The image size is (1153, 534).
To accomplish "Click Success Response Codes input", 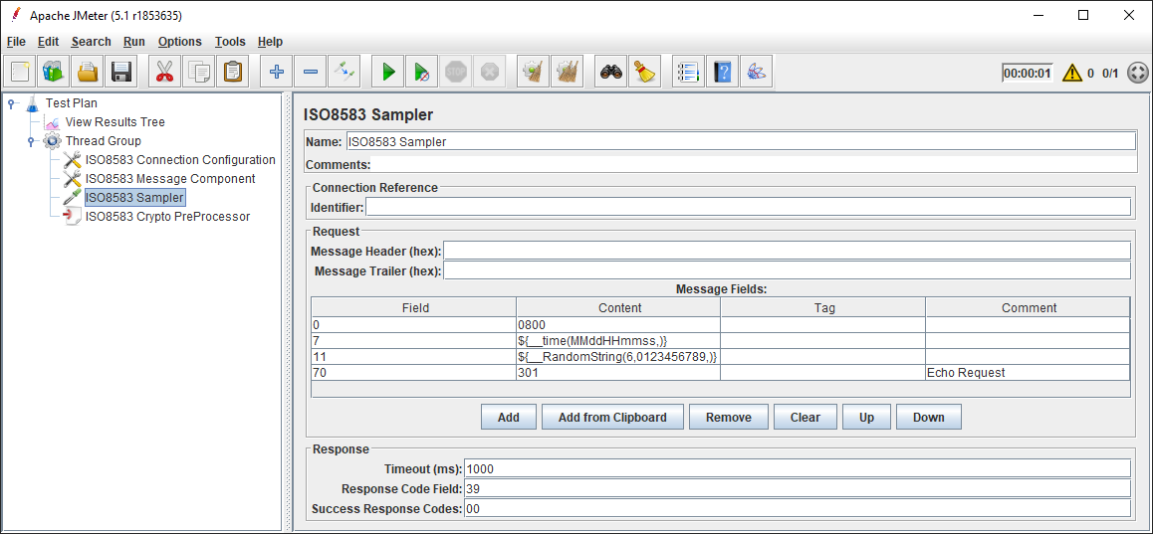I will [798, 508].
